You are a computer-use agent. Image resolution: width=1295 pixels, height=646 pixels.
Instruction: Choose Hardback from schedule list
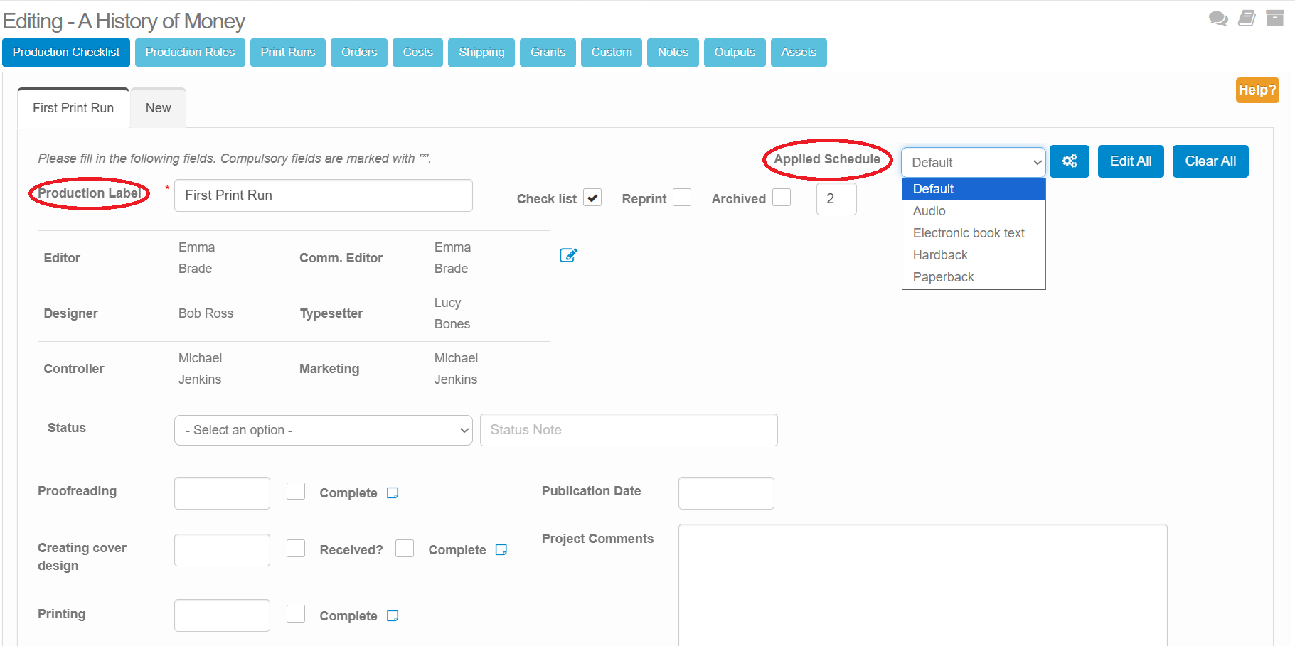(x=940, y=255)
